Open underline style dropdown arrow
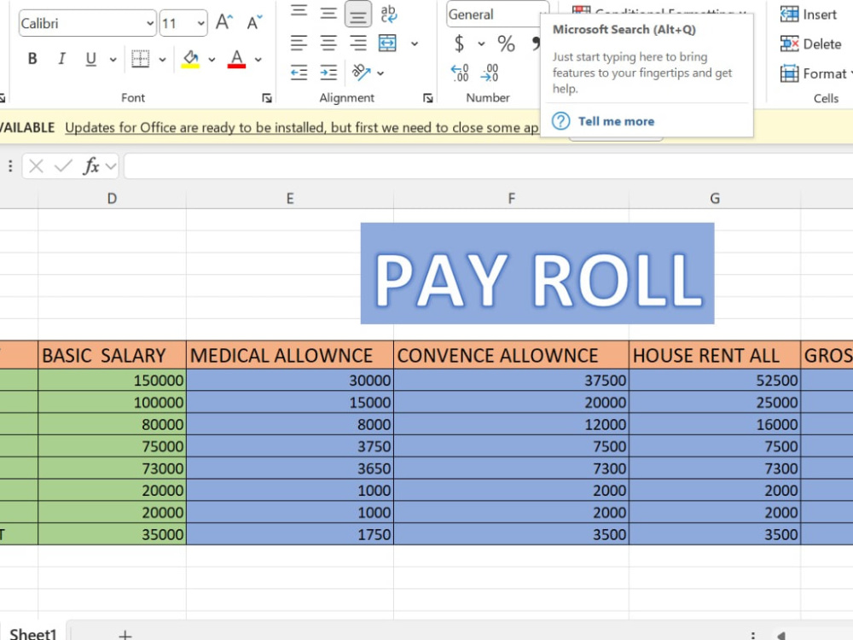 (113, 60)
